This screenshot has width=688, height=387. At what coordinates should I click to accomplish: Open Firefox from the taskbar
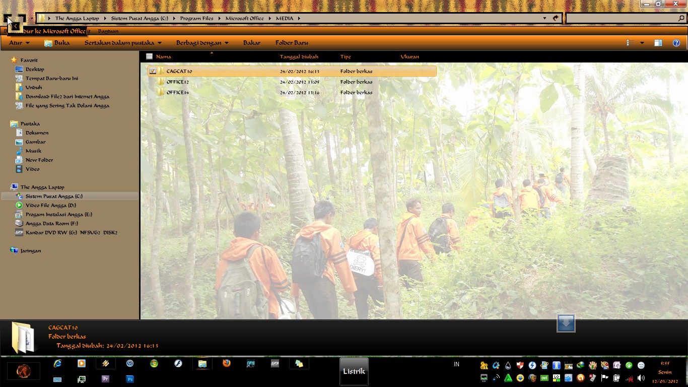227,363
